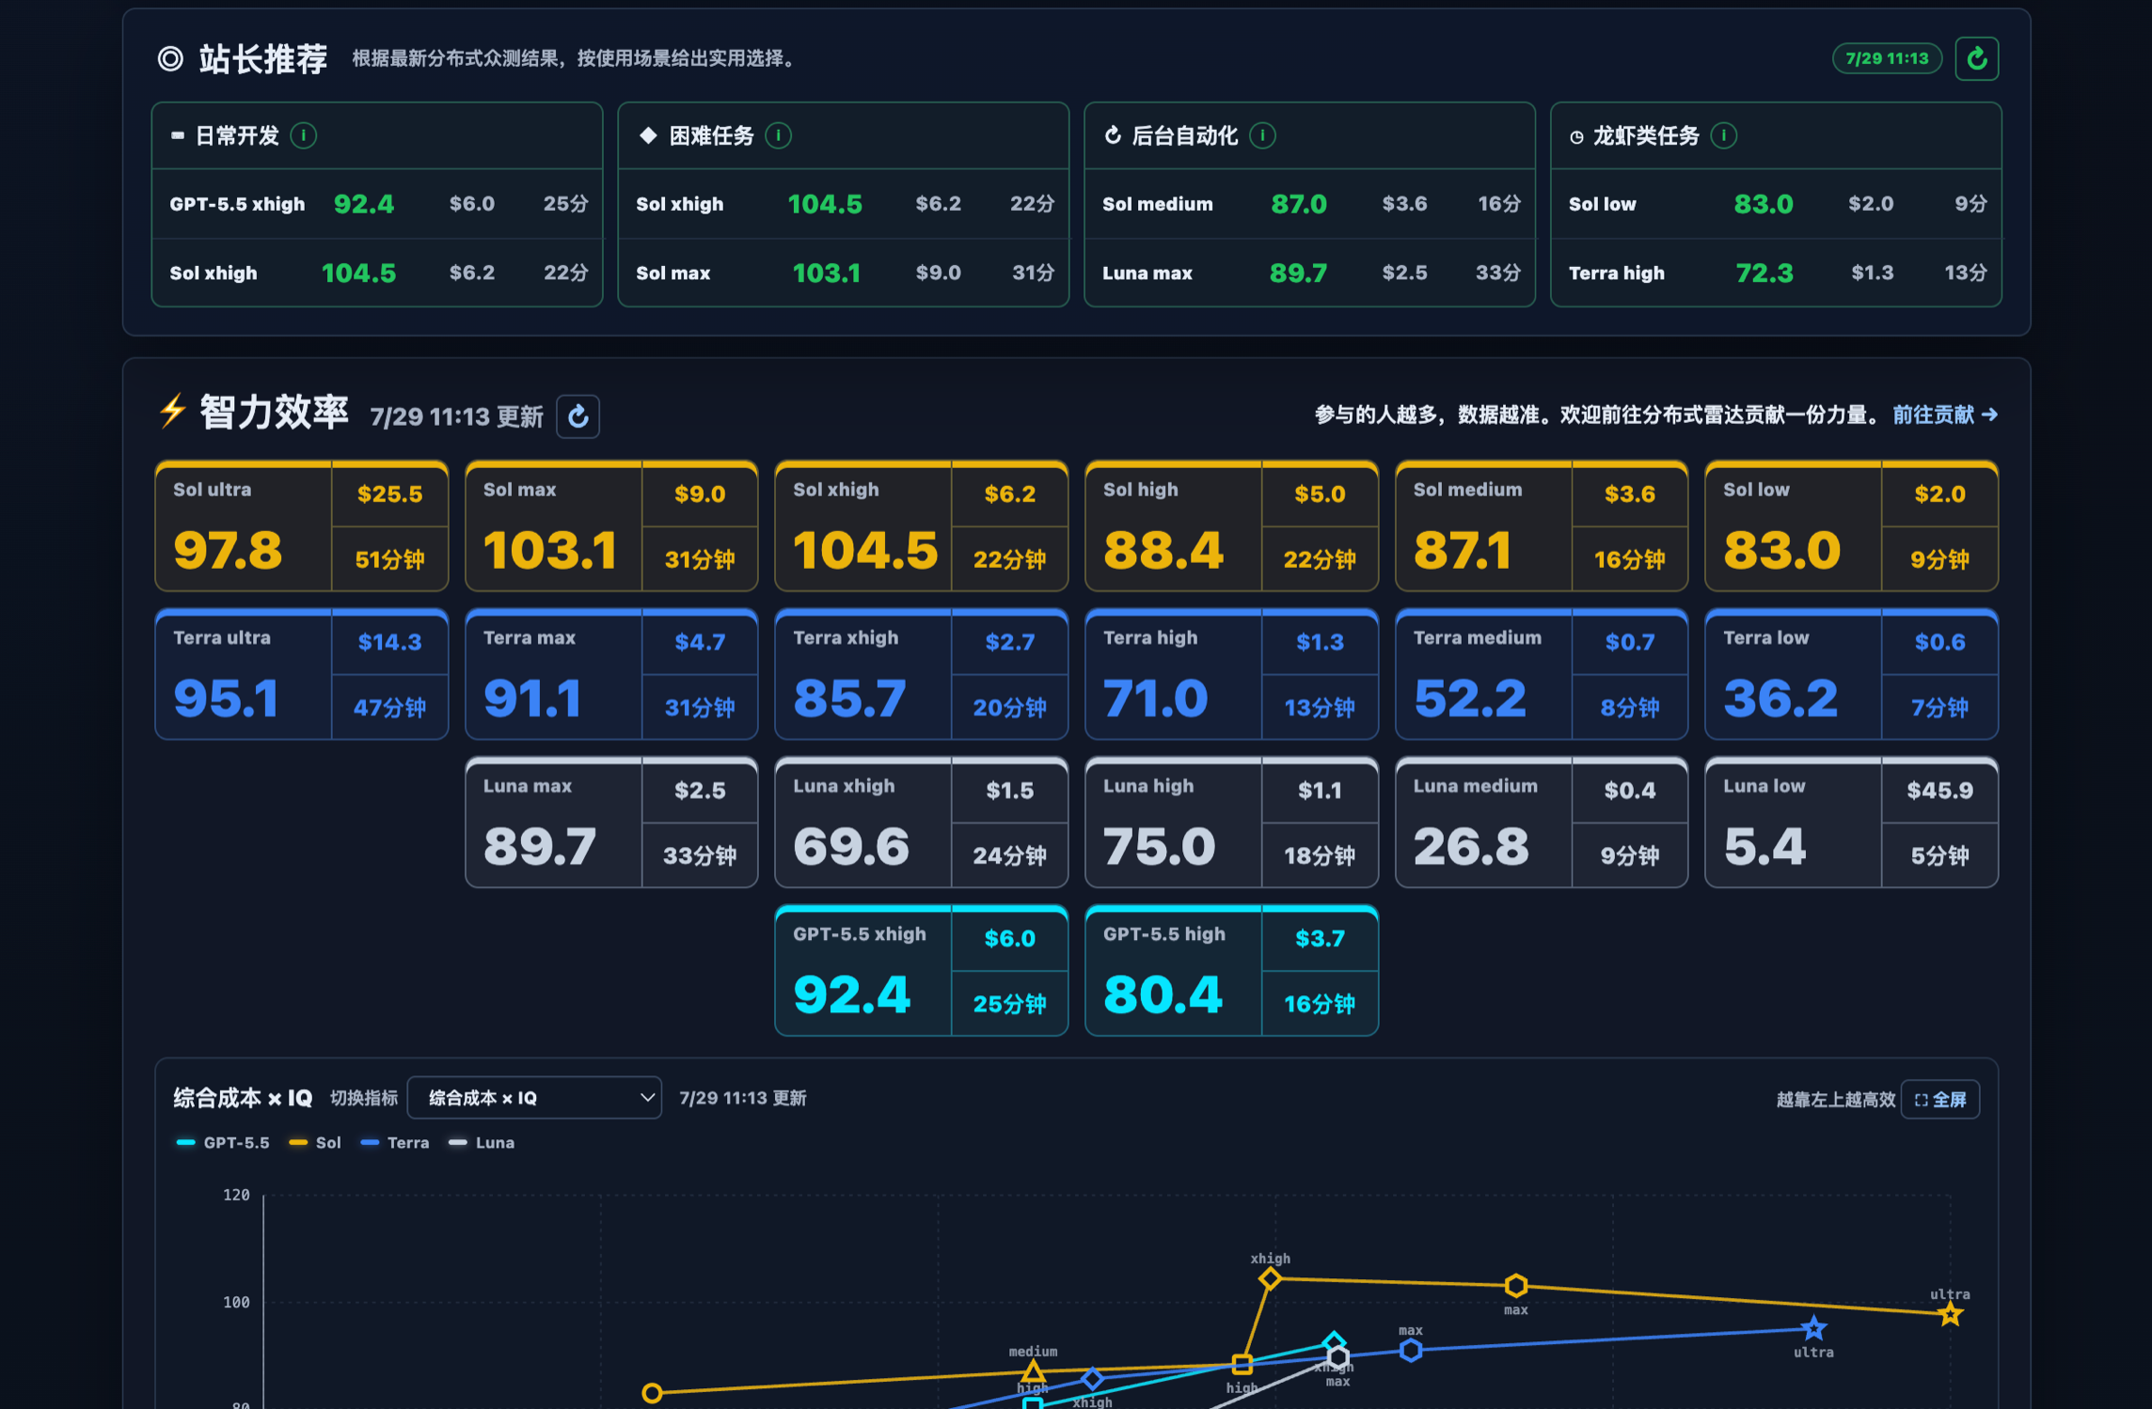Image resolution: width=2152 pixels, height=1409 pixels.
Task: Open the GPT-5.5 high score card
Action: 1231,971
